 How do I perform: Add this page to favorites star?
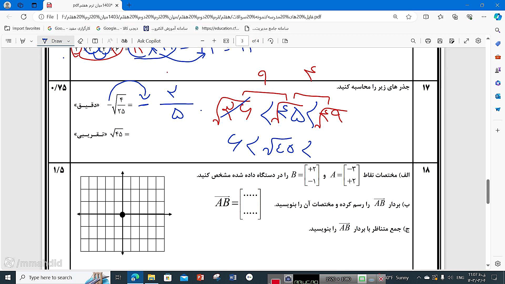click(x=408, y=17)
